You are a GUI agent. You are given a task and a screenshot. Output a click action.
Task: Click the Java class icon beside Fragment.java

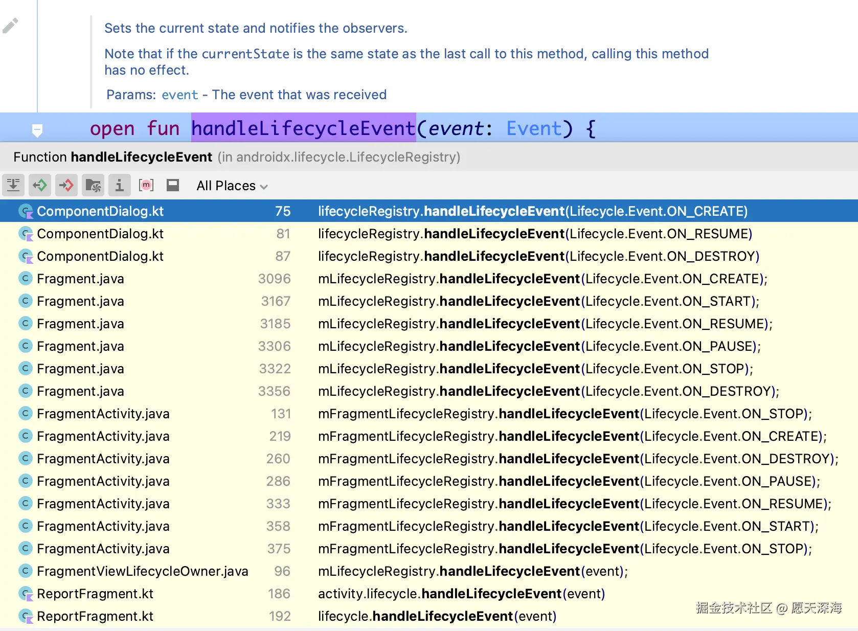click(x=25, y=279)
